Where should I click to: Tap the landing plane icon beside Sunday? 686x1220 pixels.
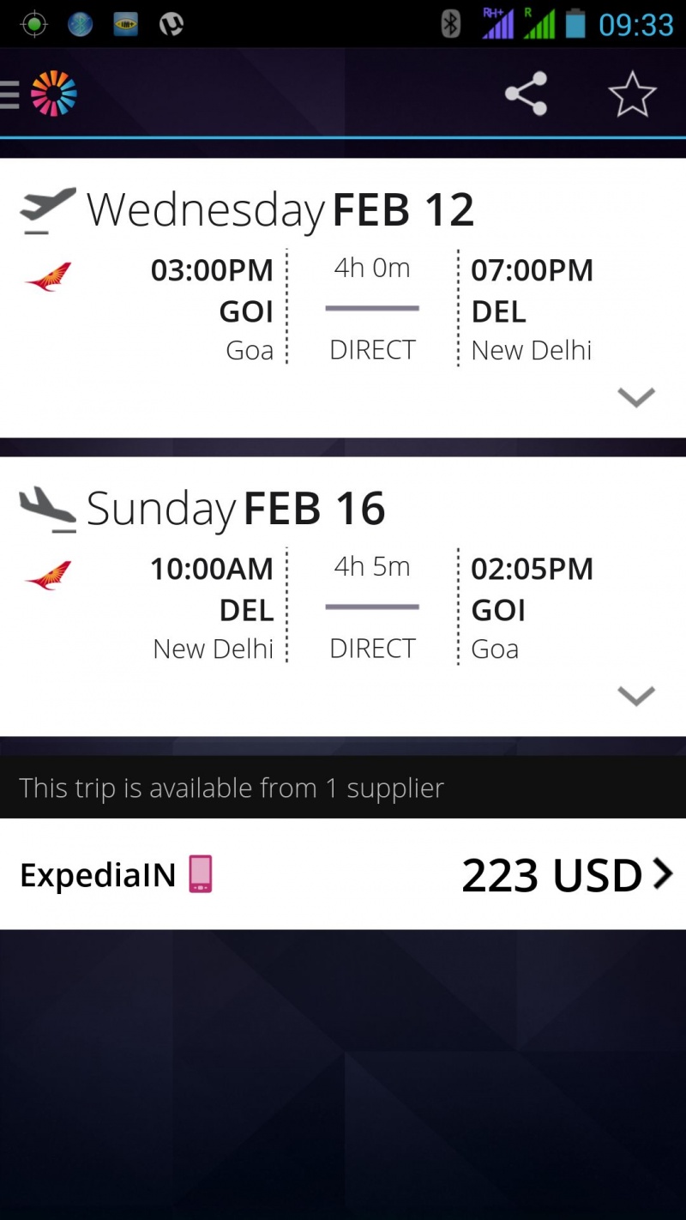click(x=48, y=508)
